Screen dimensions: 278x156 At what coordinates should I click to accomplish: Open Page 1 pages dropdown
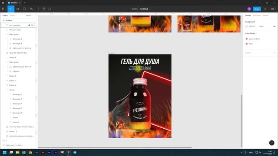coord(29,16)
